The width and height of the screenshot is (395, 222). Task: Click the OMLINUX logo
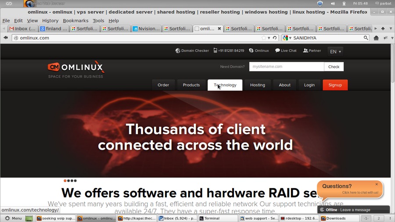click(x=76, y=69)
